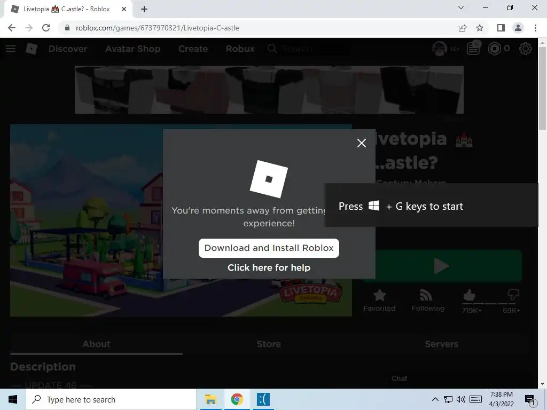The width and height of the screenshot is (547, 410).
Task: Open Chrome profile icon
Action: click(518, 28)
